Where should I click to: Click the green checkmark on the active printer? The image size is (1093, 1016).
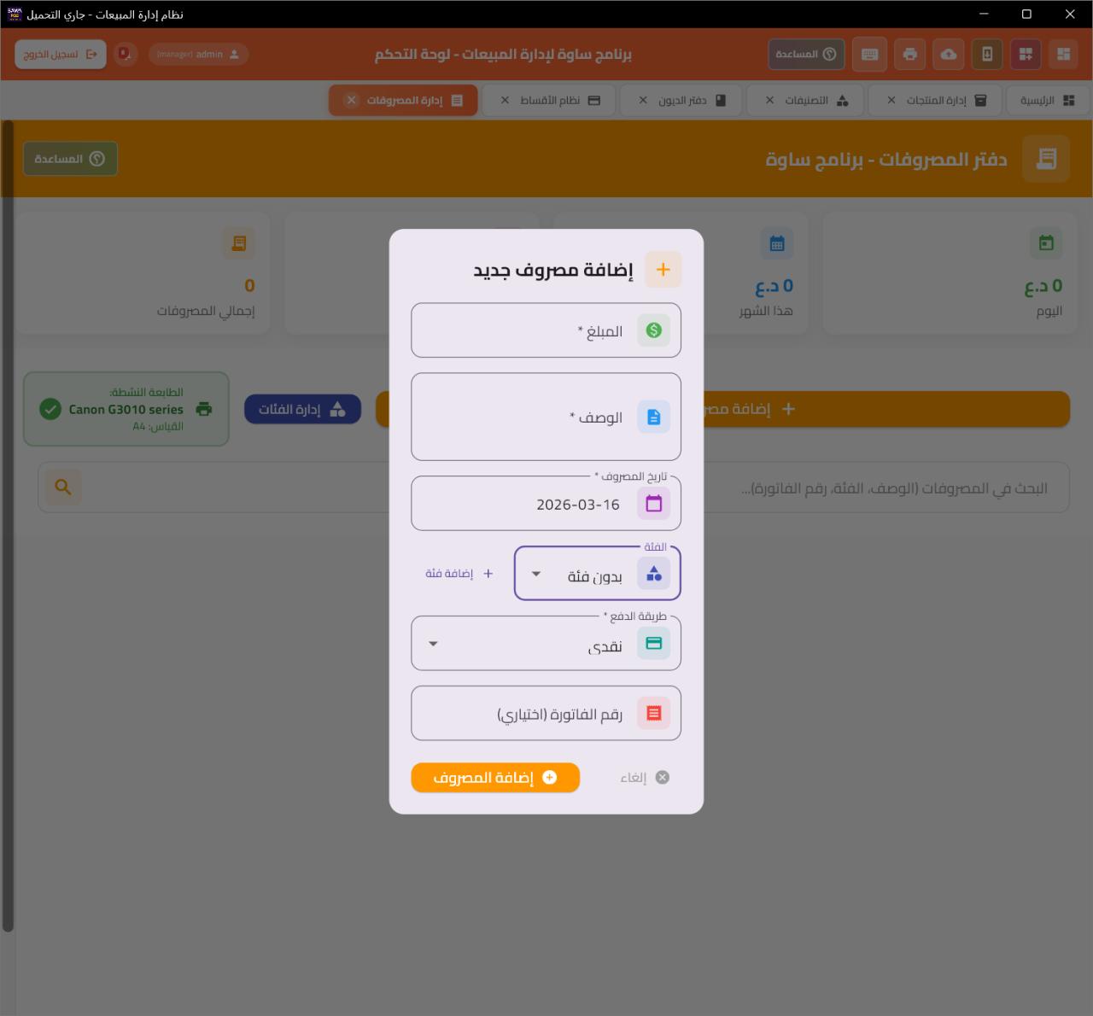50,409
